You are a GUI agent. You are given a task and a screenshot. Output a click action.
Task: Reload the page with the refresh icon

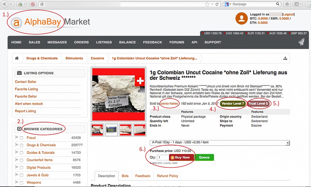(217, 4)
